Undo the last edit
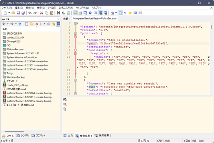This screenshot has width=214, height=143. pos(30,13)
